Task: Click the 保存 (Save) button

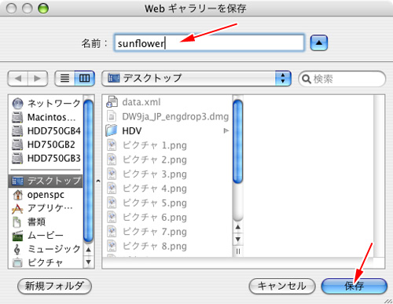Action: coord(354,286)
